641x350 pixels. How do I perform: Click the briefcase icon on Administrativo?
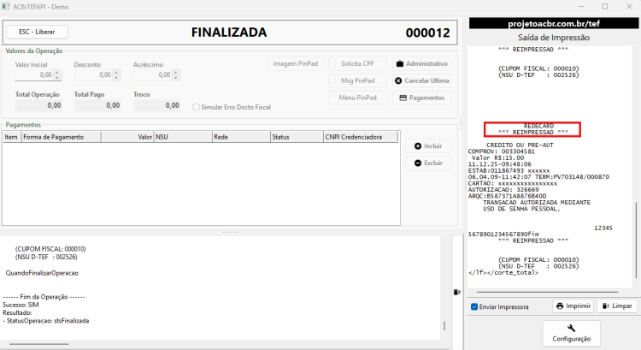point(400,63)
